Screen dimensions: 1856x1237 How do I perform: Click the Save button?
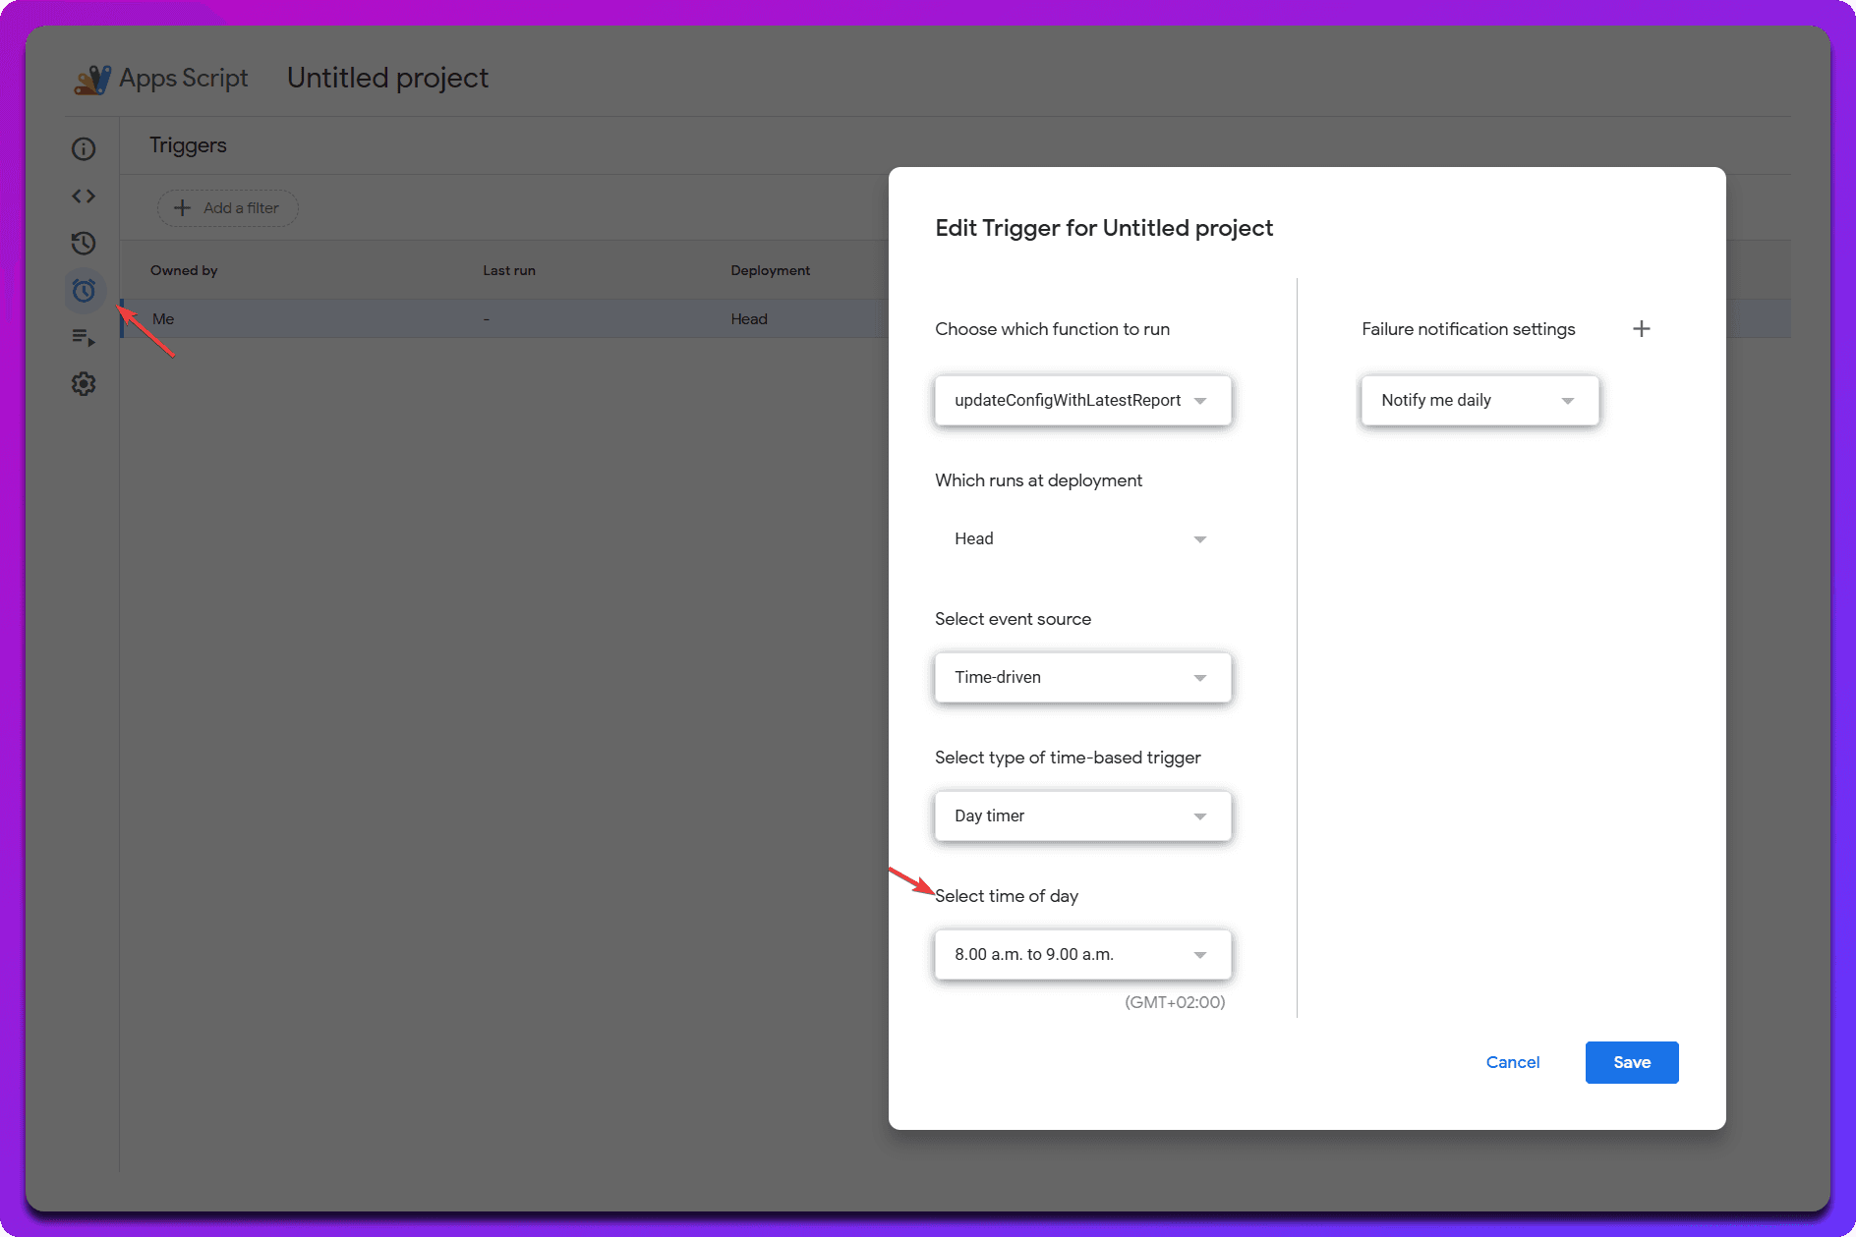click(1632, 1062)
